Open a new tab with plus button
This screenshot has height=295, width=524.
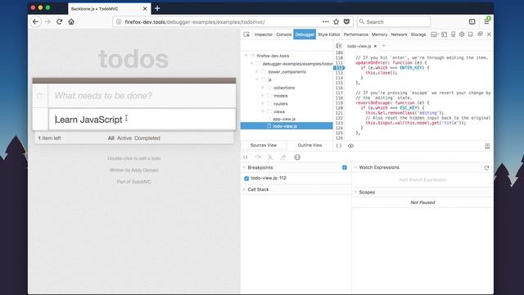pyautogui.click(x=157, y=9)
